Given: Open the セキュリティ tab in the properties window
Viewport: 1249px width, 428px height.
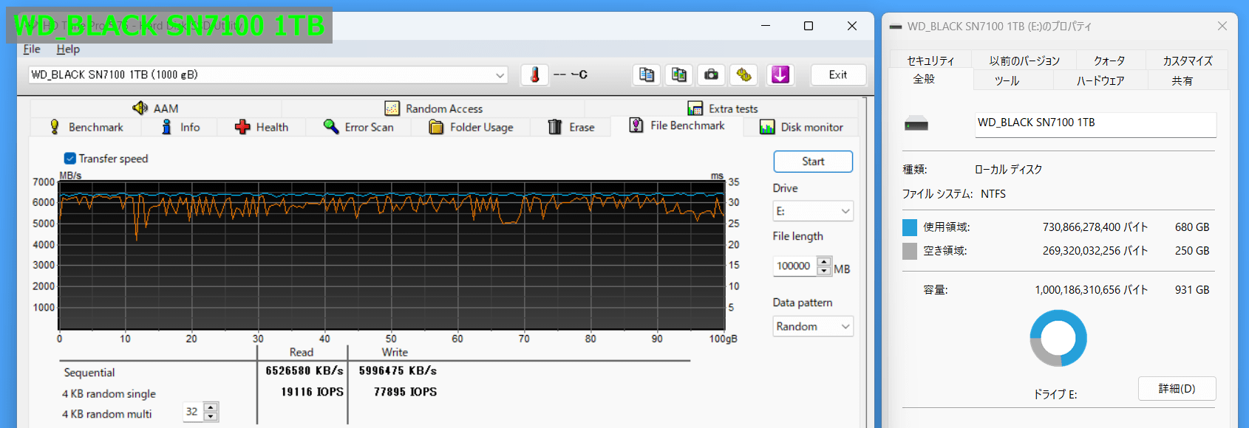Looking at the screenshot, I should [x=930, y=61].
